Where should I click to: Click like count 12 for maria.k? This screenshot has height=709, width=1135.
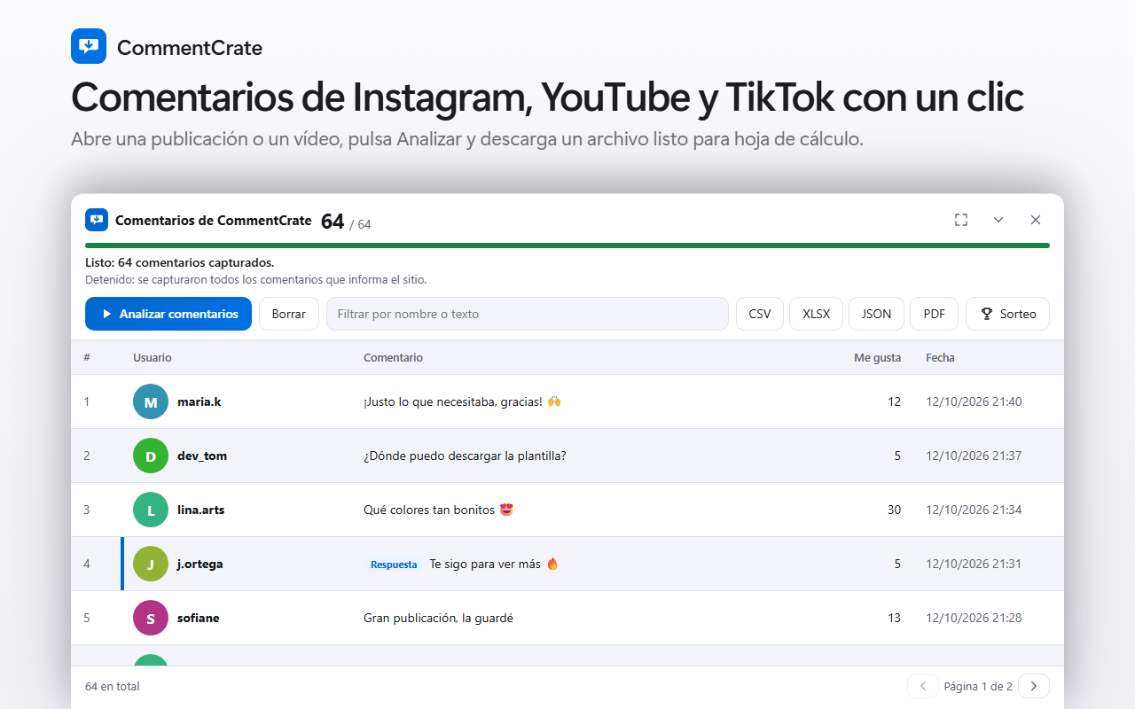click(x=894, y=401)
